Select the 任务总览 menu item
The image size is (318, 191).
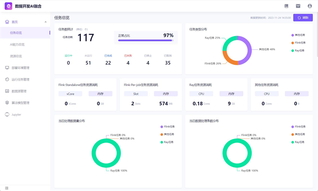tap(25, 33)
